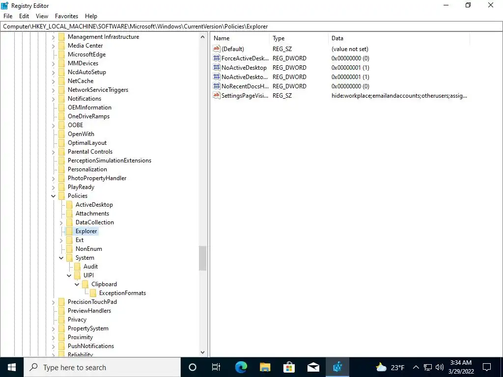Select the OneDriveRamps key
The width and height of the screenshot is (503, 377).
(88, 116)
